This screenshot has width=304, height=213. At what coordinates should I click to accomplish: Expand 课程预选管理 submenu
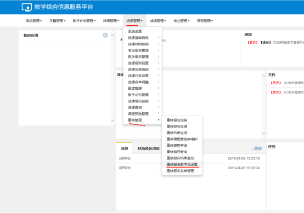click(143, 113)
